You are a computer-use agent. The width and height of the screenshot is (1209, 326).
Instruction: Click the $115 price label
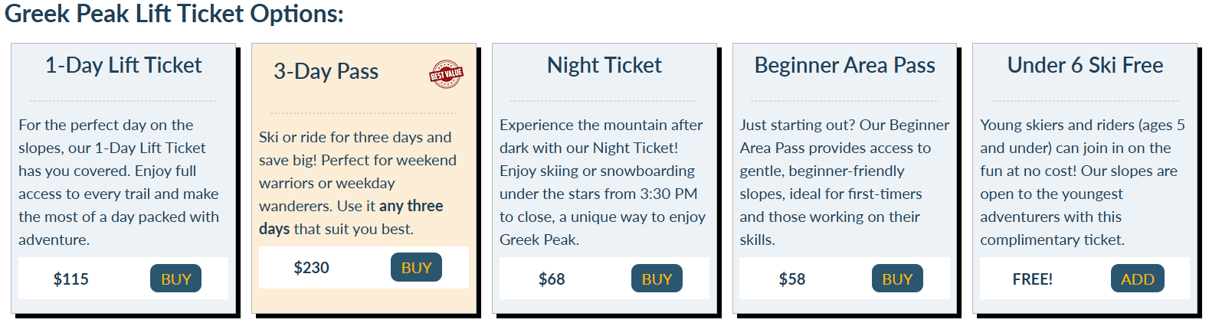[71, 279]
